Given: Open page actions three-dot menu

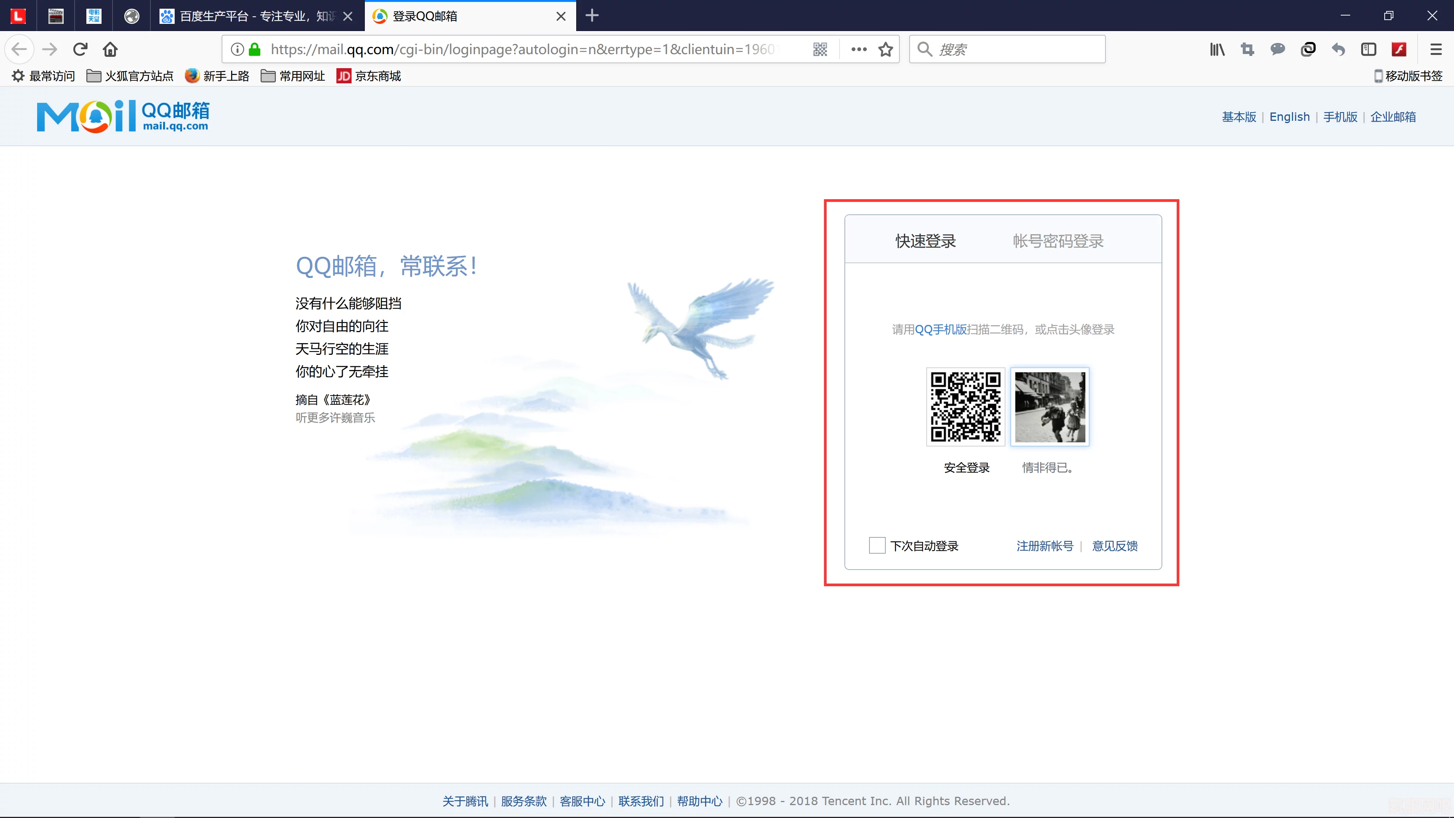Looking at the screenshot, I should pyautogui.click(x=859, y=50).
